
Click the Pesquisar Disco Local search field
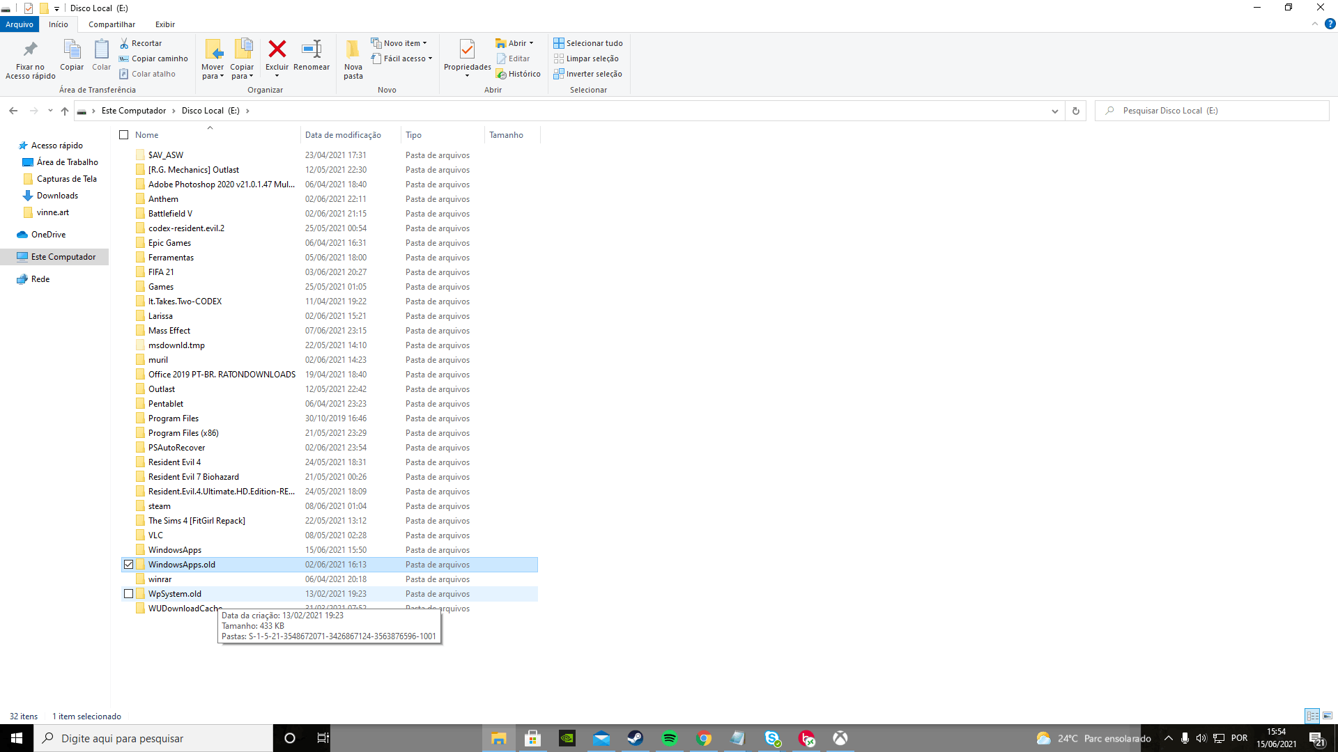coord(1213,111)
